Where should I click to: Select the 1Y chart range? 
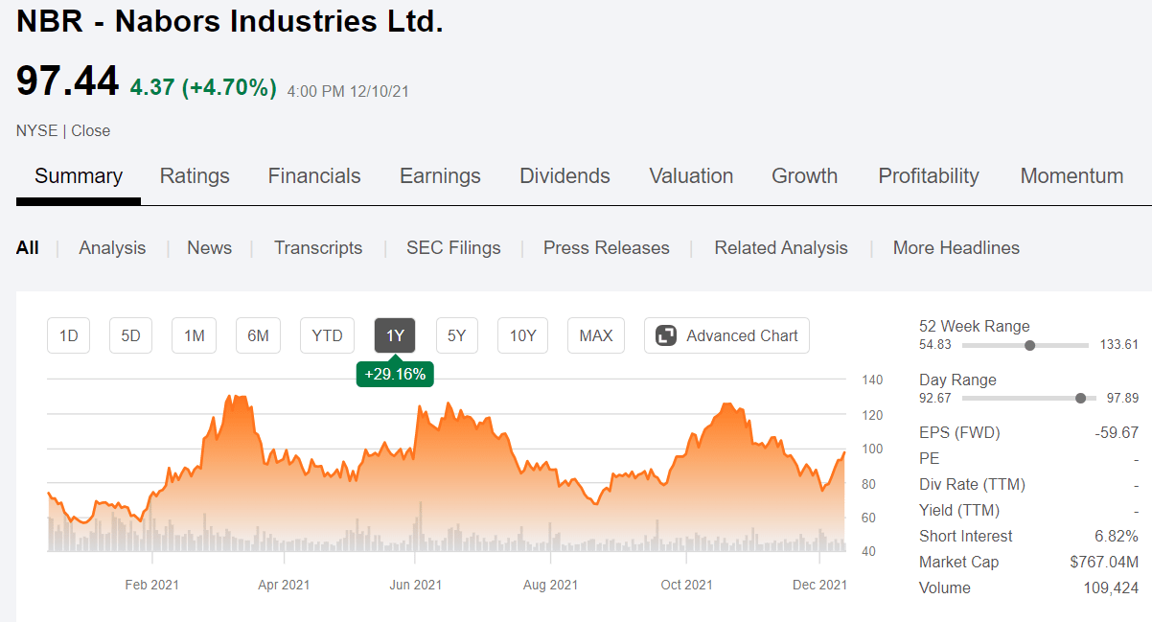[x=395, y=335]
